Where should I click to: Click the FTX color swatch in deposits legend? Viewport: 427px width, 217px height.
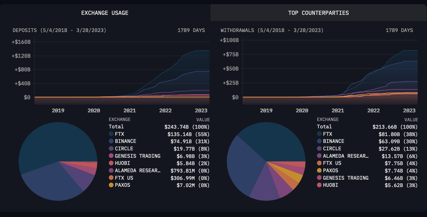pos(111,134)
